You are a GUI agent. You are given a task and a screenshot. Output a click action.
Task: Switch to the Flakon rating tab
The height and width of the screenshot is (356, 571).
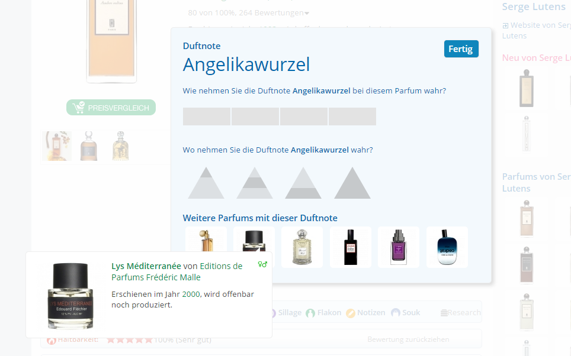click(324, 313)
